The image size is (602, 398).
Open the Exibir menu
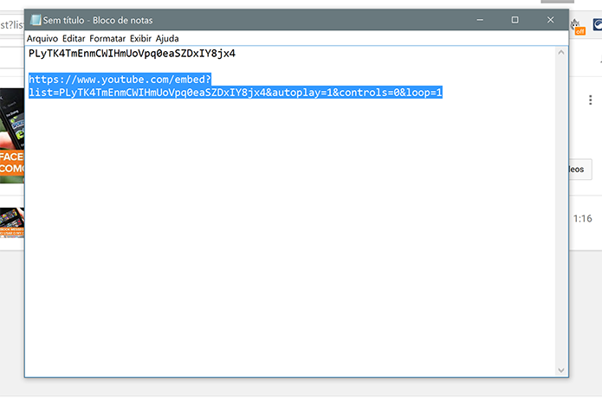(x=140, y=39)
